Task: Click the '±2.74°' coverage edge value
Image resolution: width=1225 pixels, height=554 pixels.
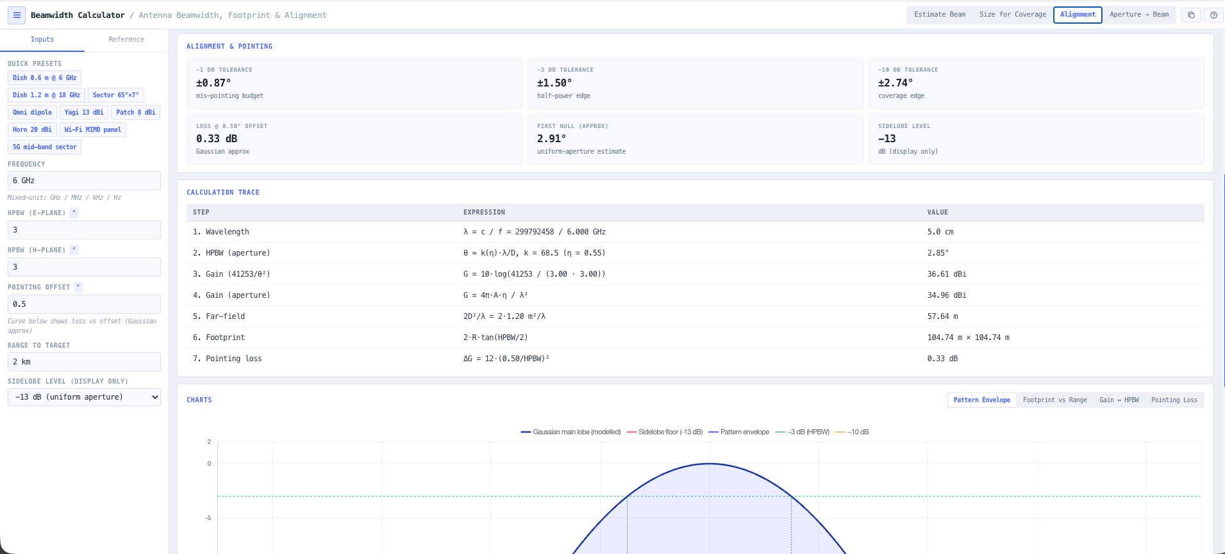Action: [x=896, y=83]
